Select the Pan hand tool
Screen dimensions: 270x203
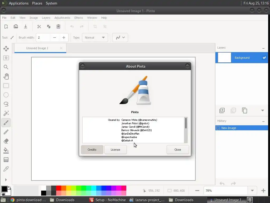pos(6,76)
